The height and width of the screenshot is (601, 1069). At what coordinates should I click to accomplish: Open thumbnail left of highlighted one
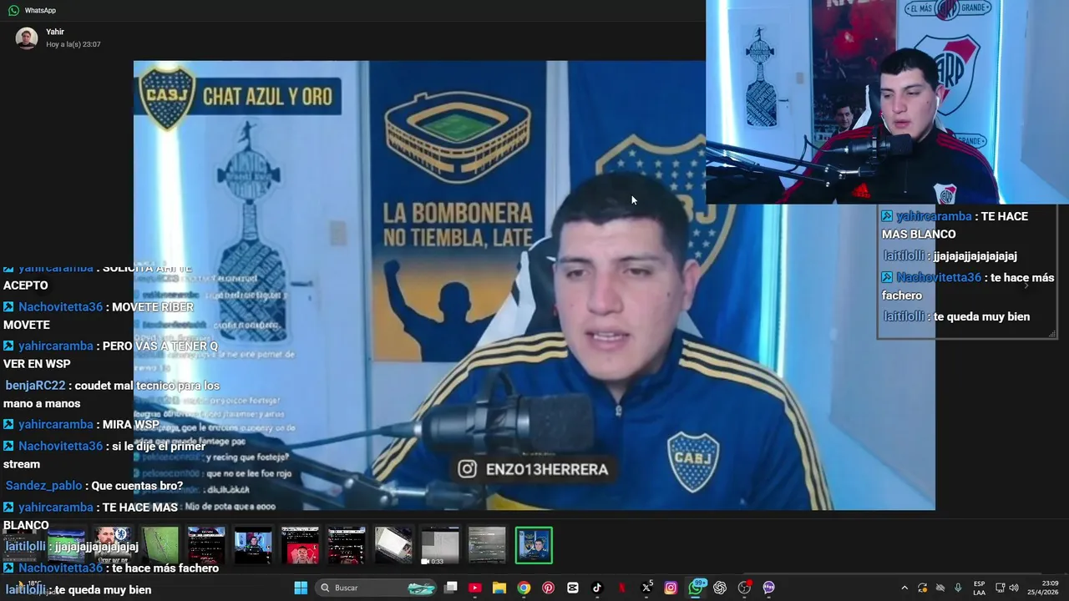click(x=487, y=545)
